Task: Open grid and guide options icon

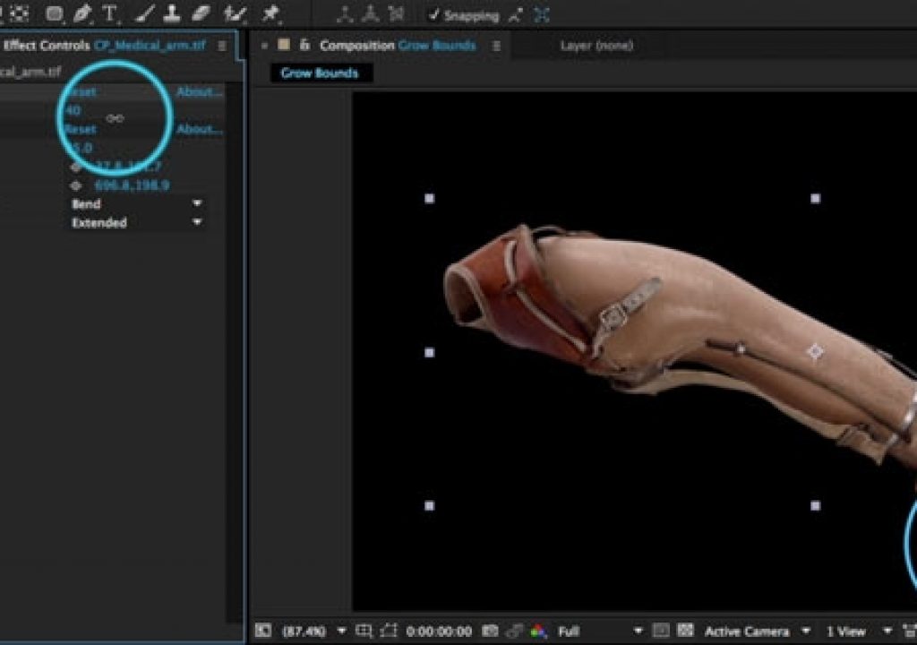Action: pos(364,631)
